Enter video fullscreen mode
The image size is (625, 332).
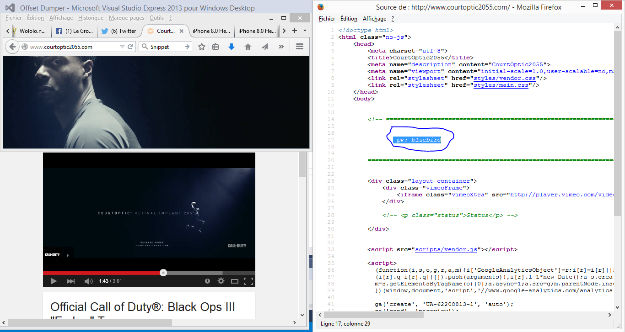click(248, 281)
